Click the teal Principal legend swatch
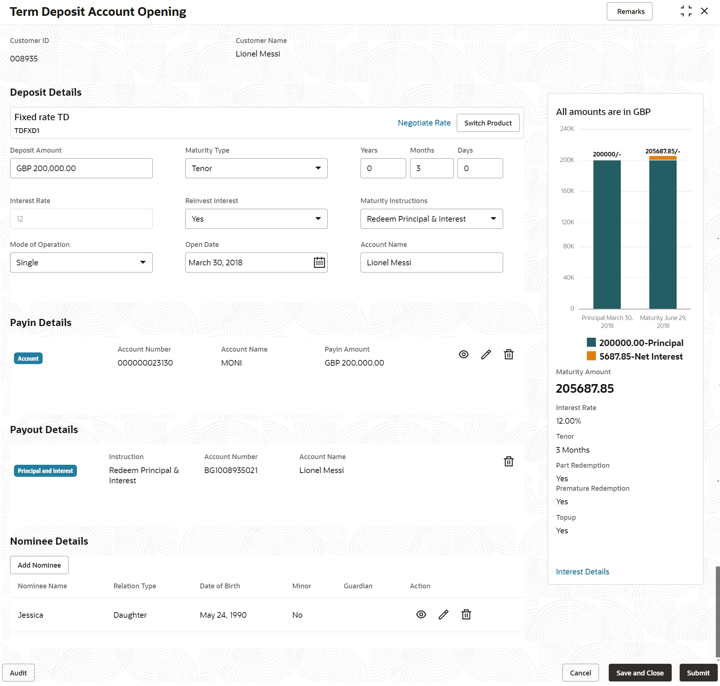Screen dimensions: 720x686 point(591,342)
